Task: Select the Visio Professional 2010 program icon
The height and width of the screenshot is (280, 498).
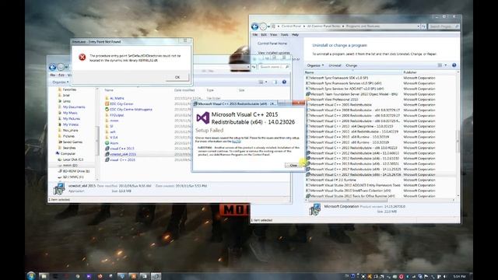Action: point(307,100)
